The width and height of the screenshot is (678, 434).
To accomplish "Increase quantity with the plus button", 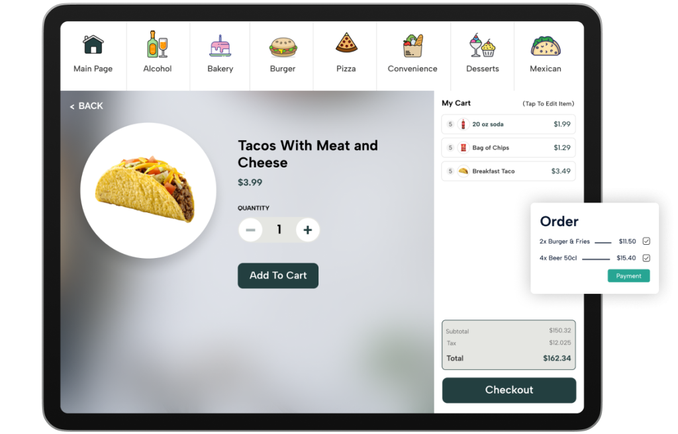I will [x=307, y=230].
